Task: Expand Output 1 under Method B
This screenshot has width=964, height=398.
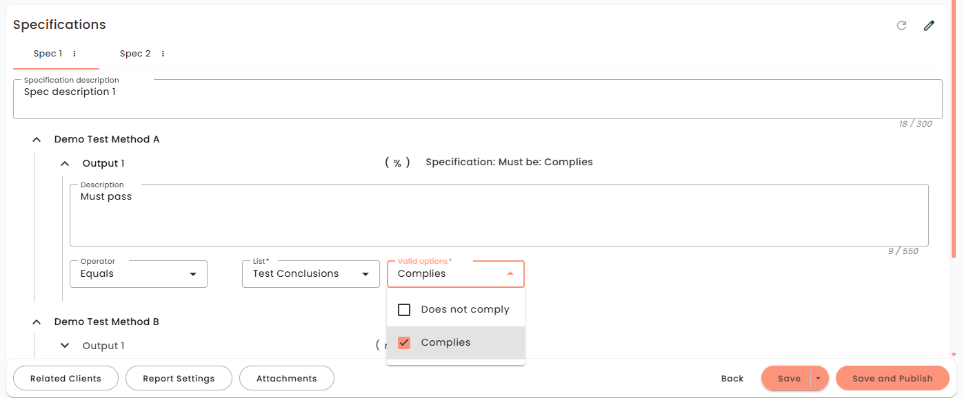Action: coord(65,346)
